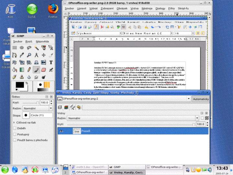Viewport: 233px width, 175px height.
Task: Open the Štětec tool options tab menu button
Action: (47, 97)
